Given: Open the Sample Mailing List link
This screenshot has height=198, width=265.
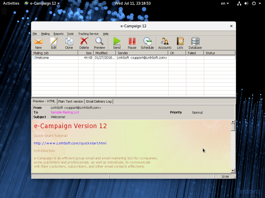Looking at the screenshot, I should pyautogui.click(x=65, y=112).
